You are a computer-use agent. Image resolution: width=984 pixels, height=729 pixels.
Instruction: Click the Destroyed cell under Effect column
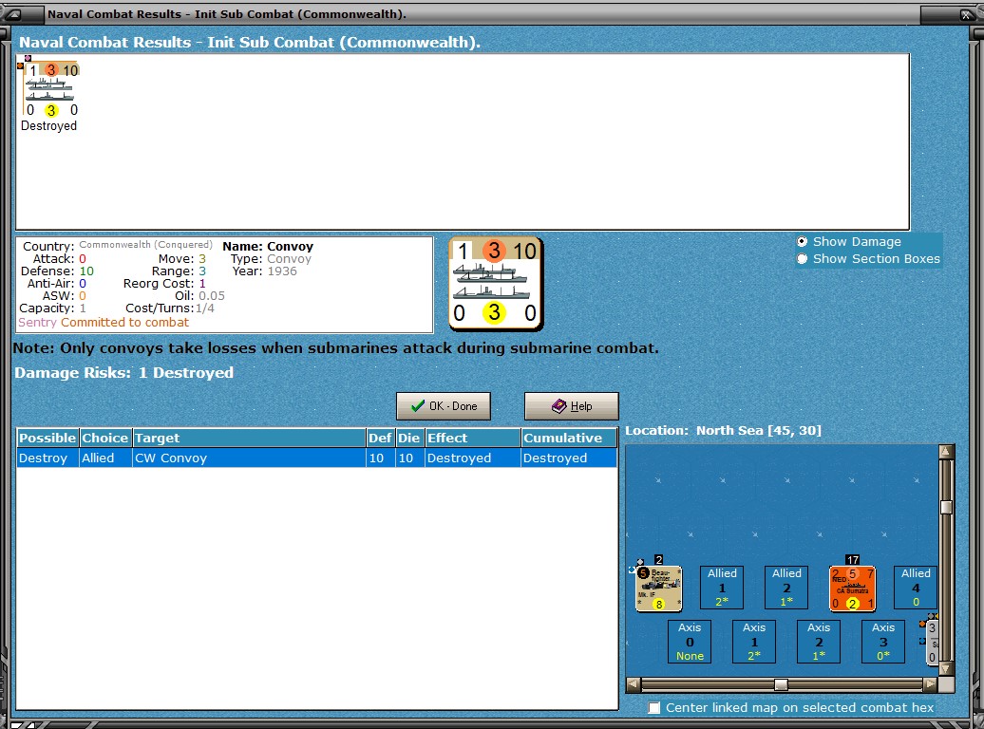[473, 458]
